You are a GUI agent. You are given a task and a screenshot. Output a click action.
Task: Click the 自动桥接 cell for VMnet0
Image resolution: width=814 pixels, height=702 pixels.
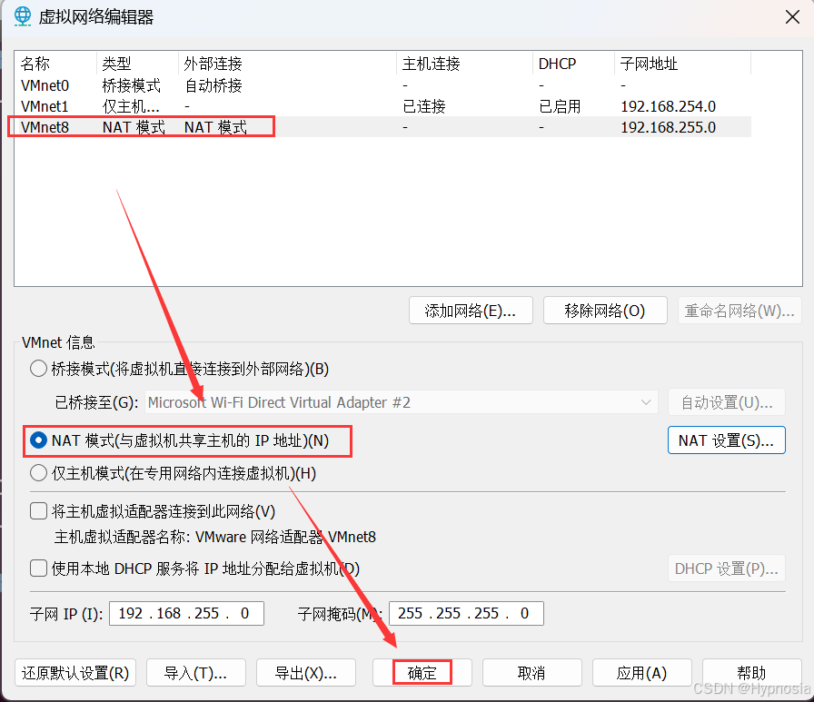coord(213,85)
